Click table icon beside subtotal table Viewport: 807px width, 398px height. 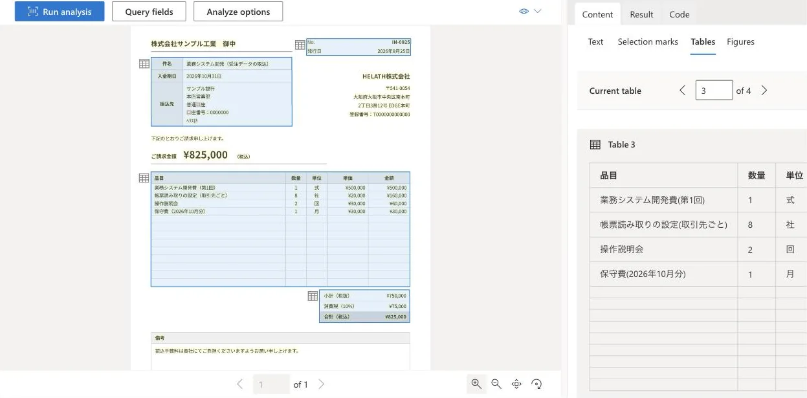point(313,296)
